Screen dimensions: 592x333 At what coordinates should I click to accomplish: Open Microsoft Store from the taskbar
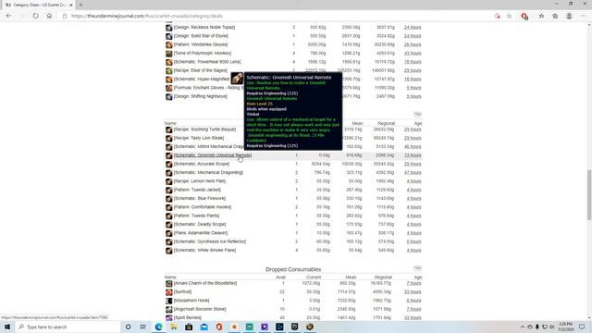(189, 327)
